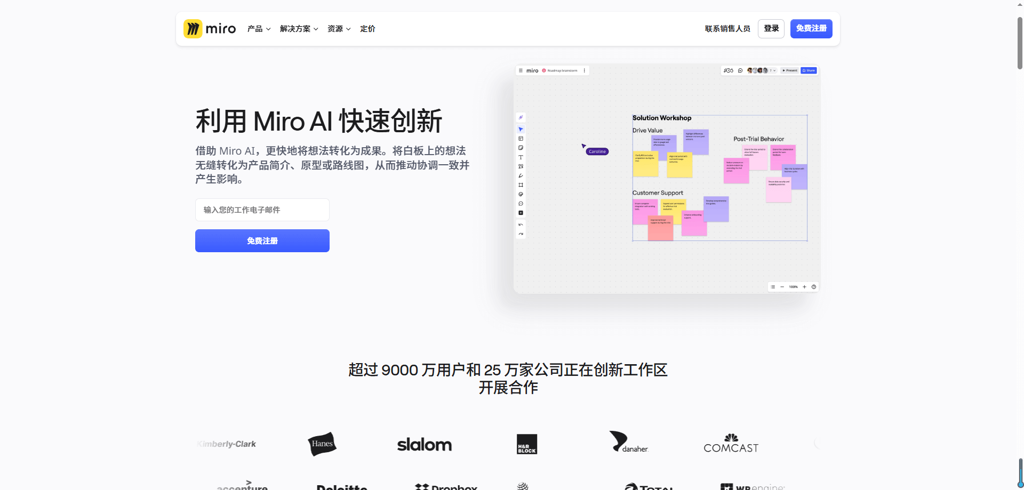This screenshot has height=490, width=1024.
Task: Open the 定价 pricing page
Action: click(x=367, y=29)
